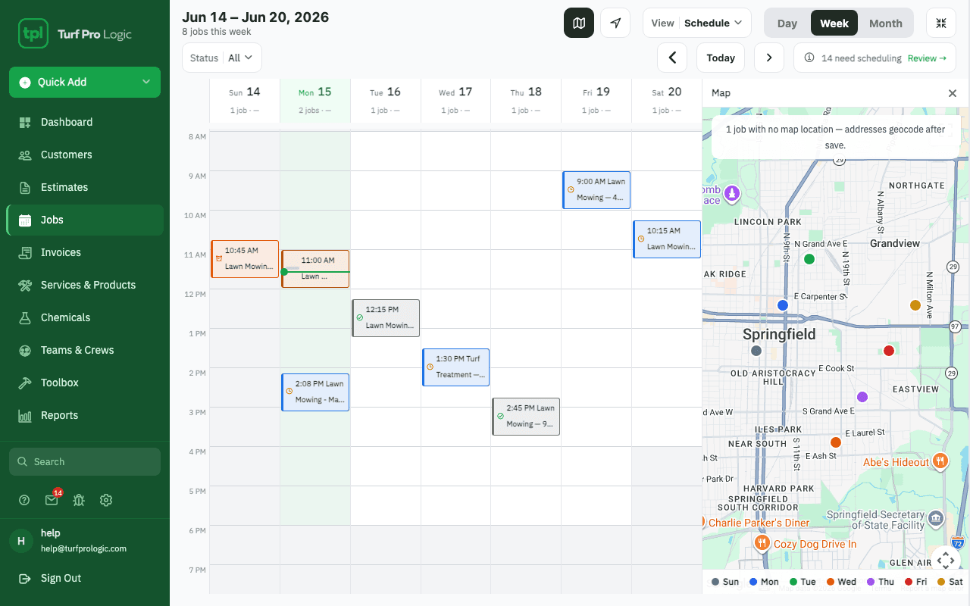Close the Map panel
970x606 pixels.
pyautogui.click(x=953, y=93)
